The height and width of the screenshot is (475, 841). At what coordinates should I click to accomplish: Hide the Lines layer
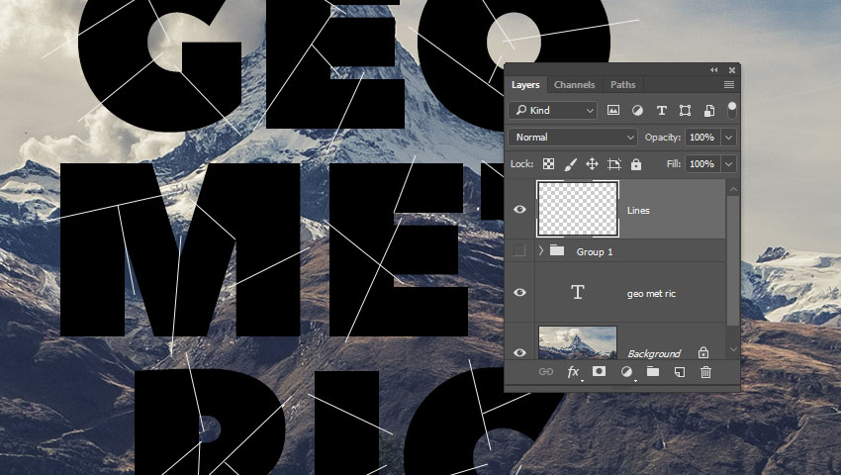(x=519, y=210)
